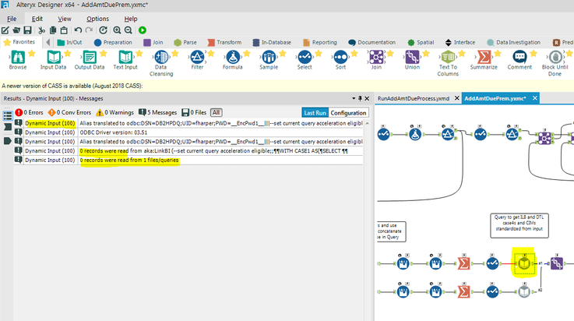Select the Block Until Done tool
This screenshot has height=321, width=574.
(x=555, y=63)
